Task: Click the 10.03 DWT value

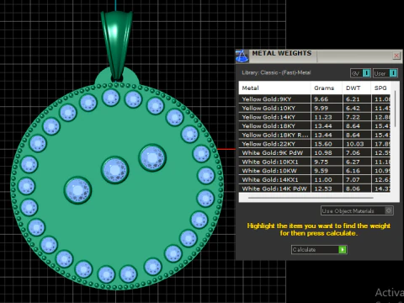Action: (355, 144)
